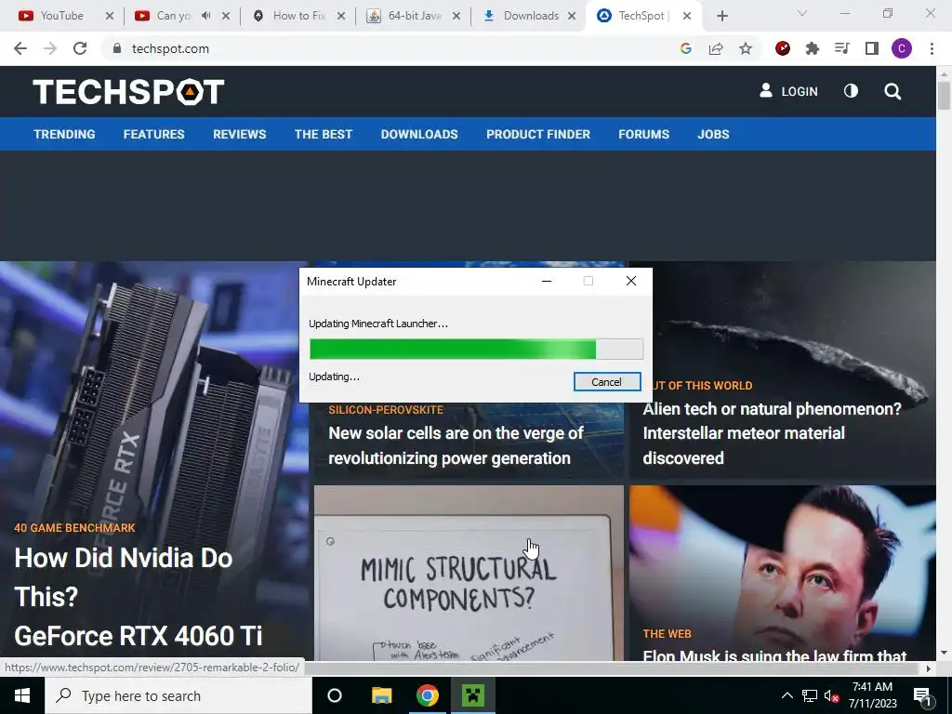
Task: Open Chrome taskbar icon
Action: pyautogui.click(x=428, y=695)
